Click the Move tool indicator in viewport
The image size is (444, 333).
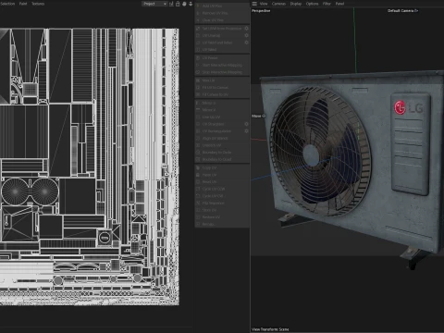(258, 116)
